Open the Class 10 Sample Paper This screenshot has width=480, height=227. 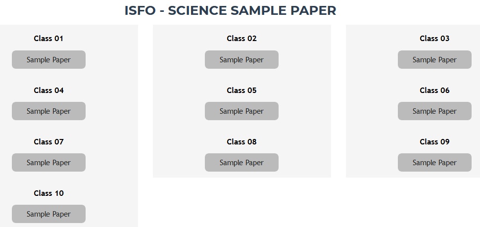pyautogui.click(x=48, y=214)
